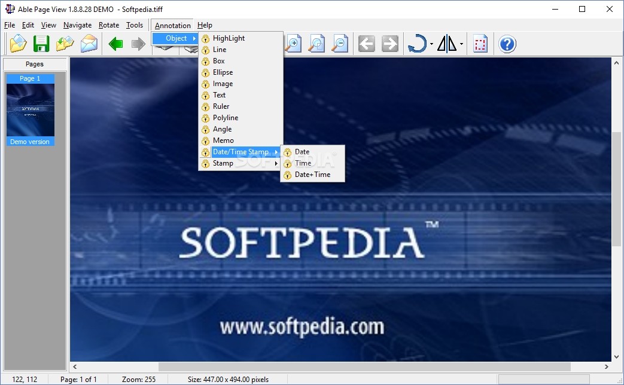The width and height of the screenshot is (624, 385).
Task: Click the vertical scrollbar down arrow
Action: click(616, 357)
